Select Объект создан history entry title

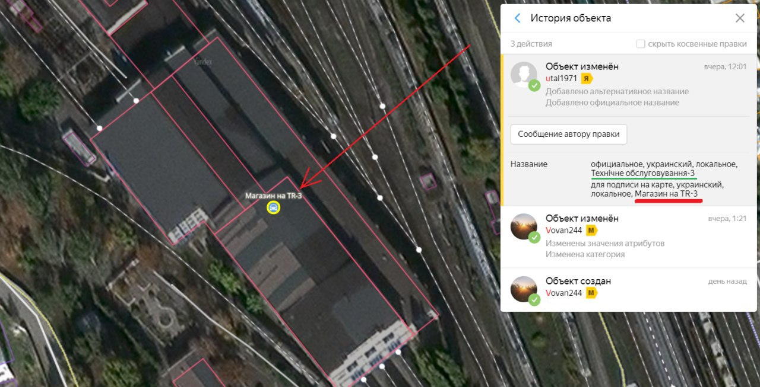point(578,281)
